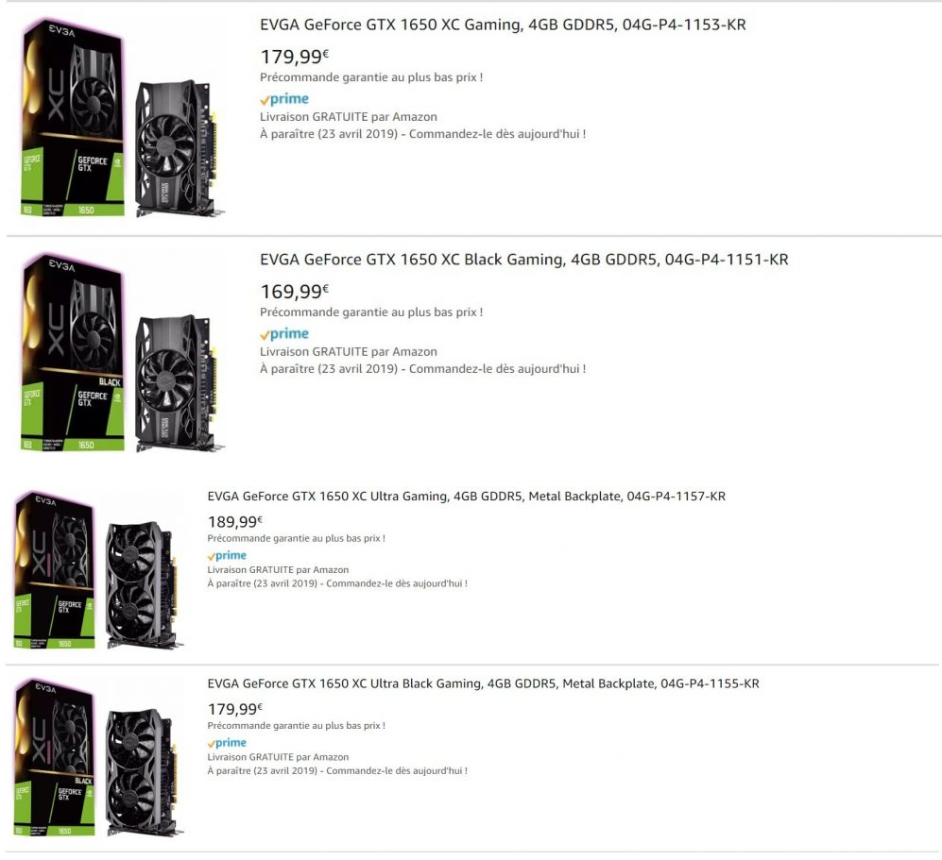Click the 189,99€ price of the XC Ultra card
This screenshot has width=942, height=860.
point(235,521)
